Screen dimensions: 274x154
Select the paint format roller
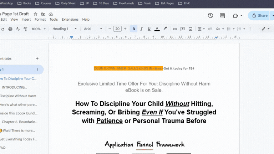pos(25,29)
